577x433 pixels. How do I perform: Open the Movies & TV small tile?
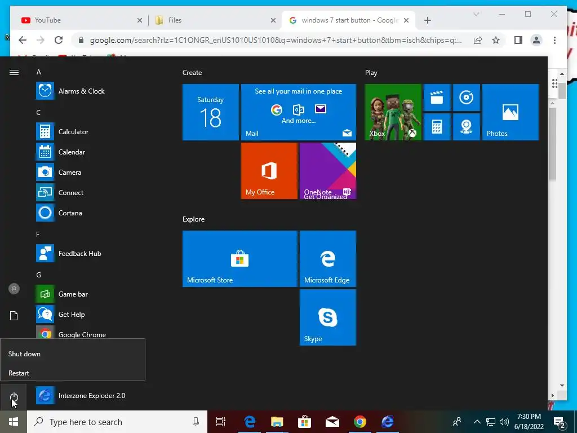[x=437, y=98]
